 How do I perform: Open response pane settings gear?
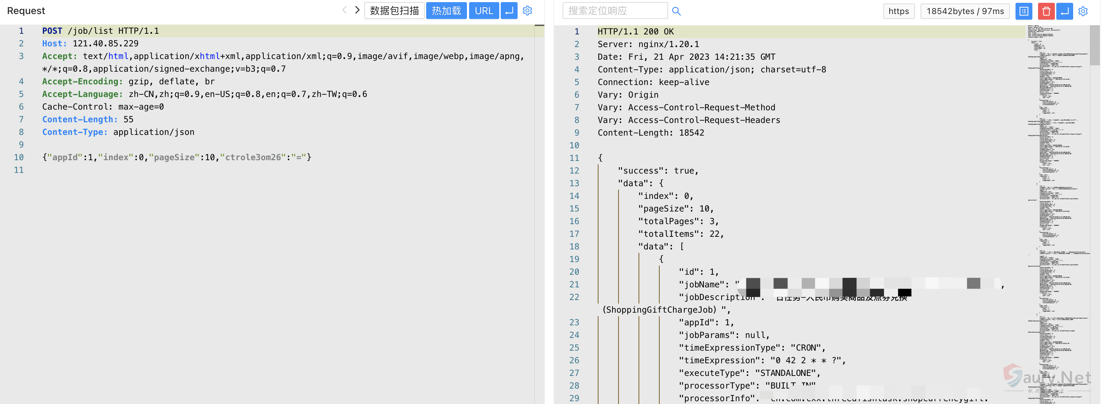tap(1083, 11)
